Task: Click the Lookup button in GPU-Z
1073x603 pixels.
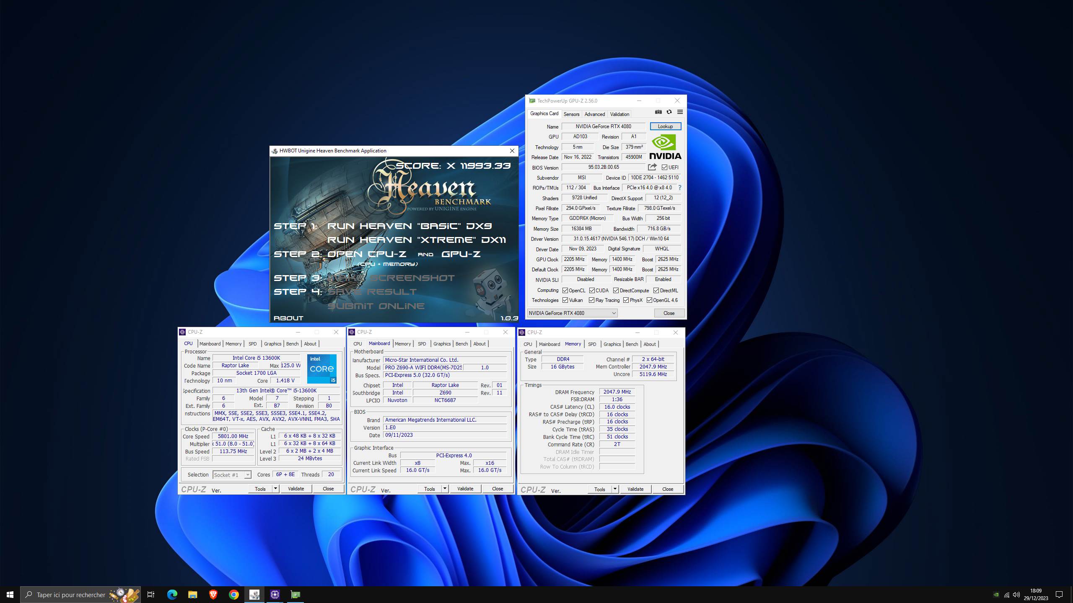Action: click(665, 126)
